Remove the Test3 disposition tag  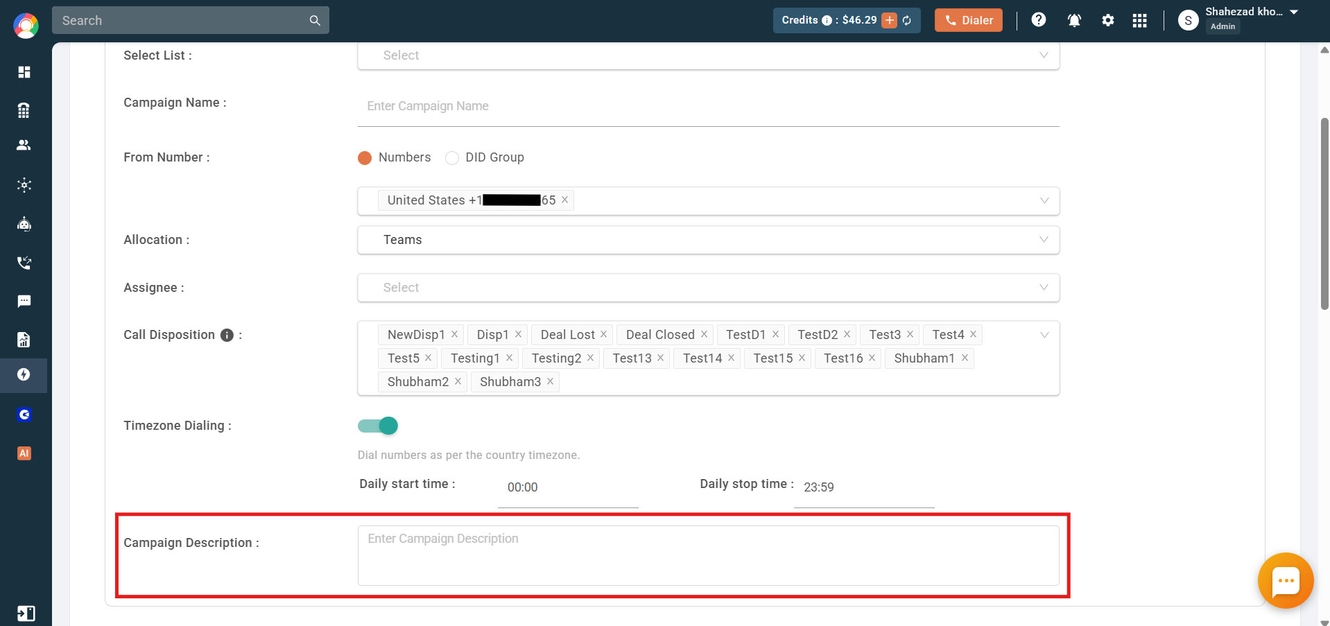point(910,334)
